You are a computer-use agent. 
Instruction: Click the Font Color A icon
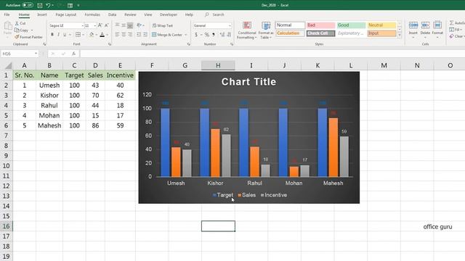click(102, 35)
